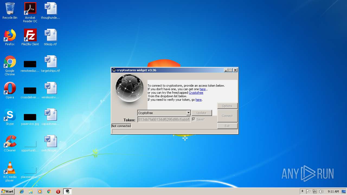
Task: Click the Exit button
Action: tap(227, 126)
